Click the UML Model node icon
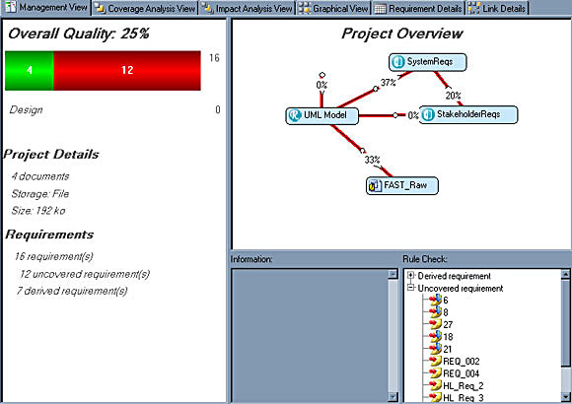The width and height of the screenshot is (572, 404). [x=295, y=115]
